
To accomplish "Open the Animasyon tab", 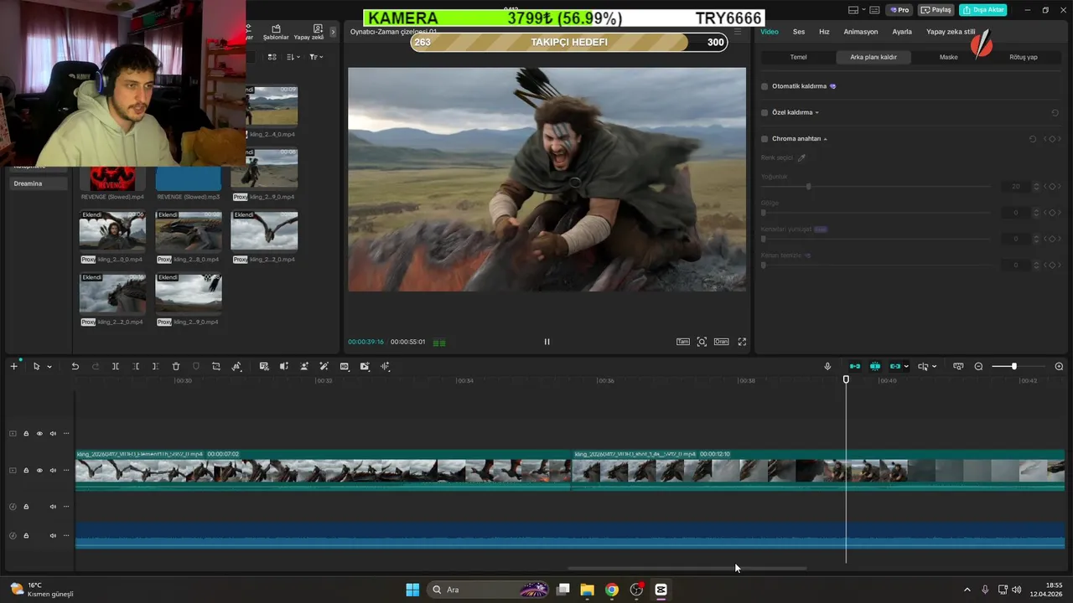I will click(861, 32).
